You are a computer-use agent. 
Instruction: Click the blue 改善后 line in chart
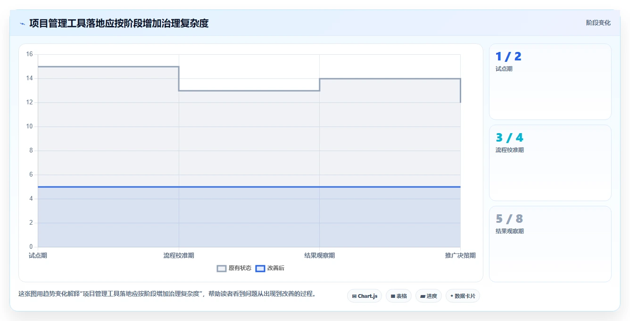249,187
